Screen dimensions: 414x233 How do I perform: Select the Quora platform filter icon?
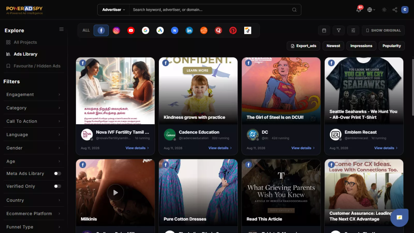click(218, 31)
